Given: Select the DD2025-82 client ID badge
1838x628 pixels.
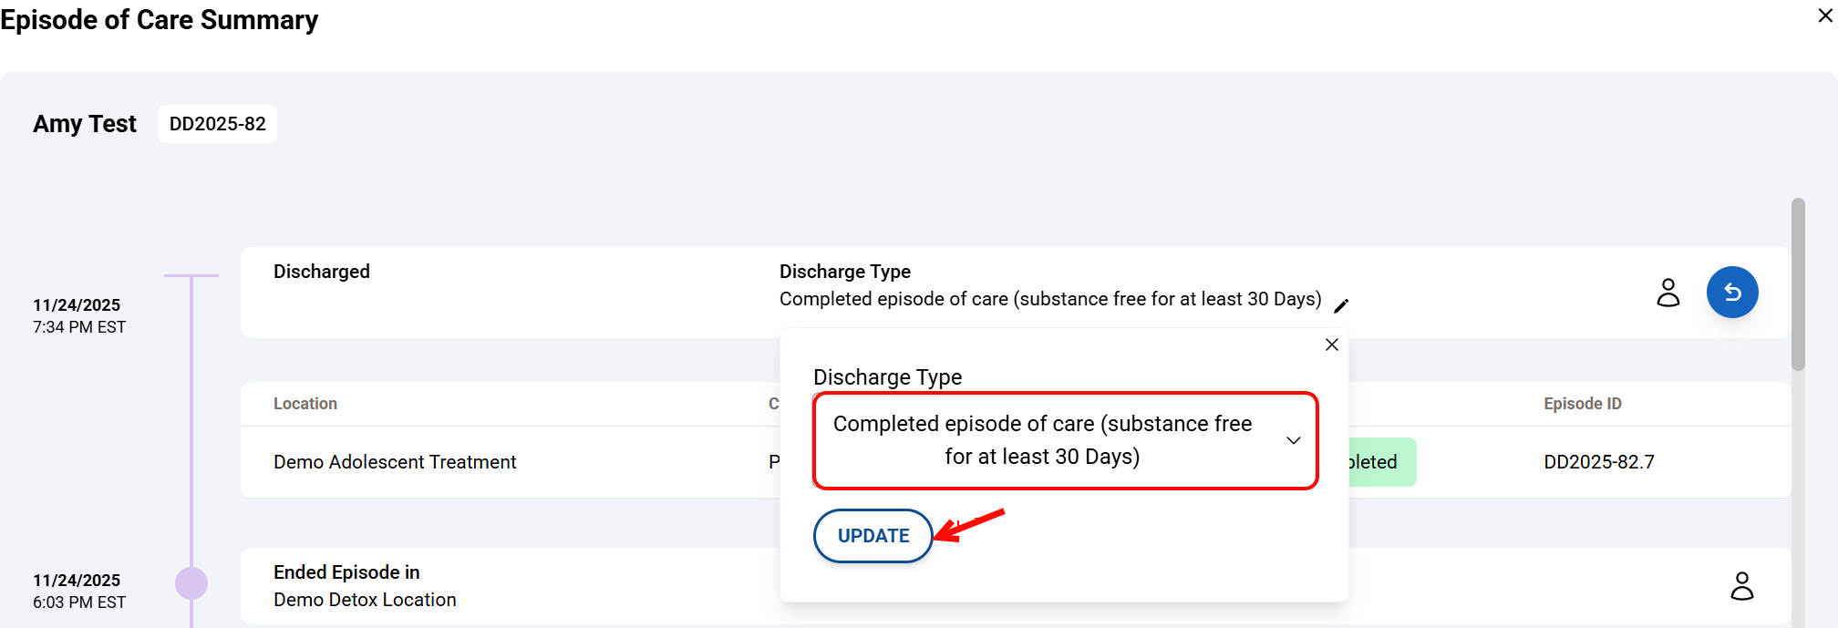Looking at the screenshot, I should pos(217,124).
